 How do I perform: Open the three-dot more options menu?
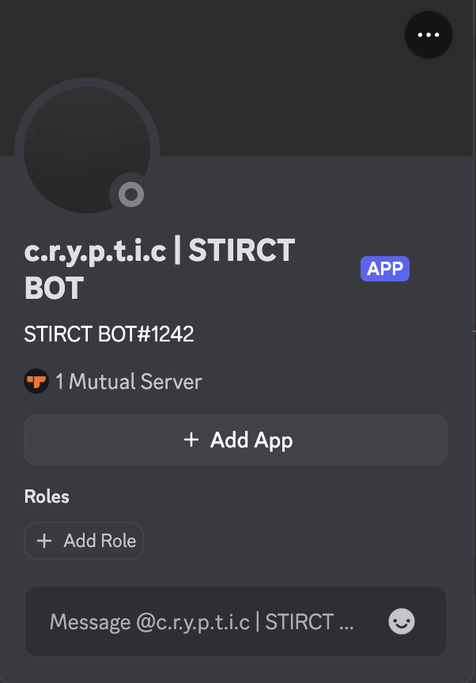pos(428,35)
